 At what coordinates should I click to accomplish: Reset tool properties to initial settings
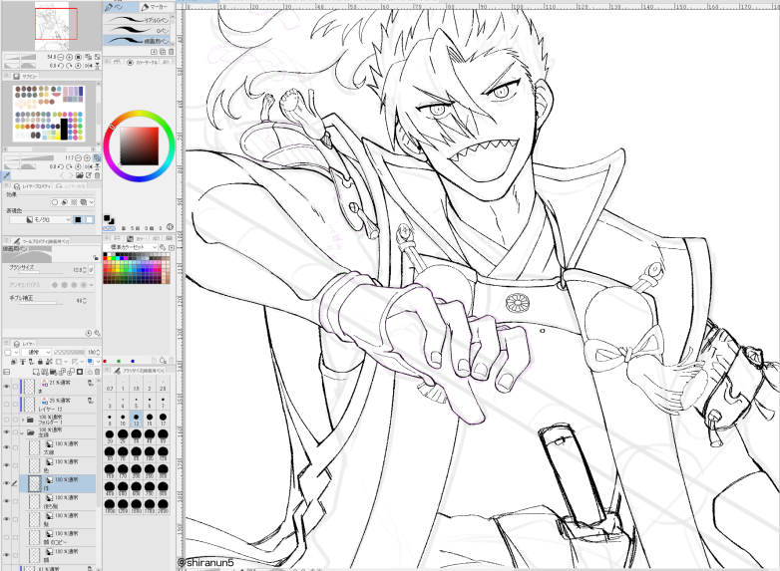pyautogui.click(x=89, y=333)
